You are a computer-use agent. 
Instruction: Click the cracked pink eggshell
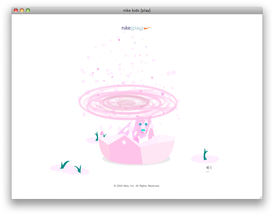[x=137, y=149]
